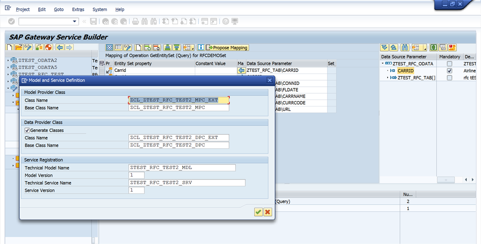The height and width of the screenshot is (244, 481).
Task: Click the Create Project blank page icon
Action: tap(10, 47)
